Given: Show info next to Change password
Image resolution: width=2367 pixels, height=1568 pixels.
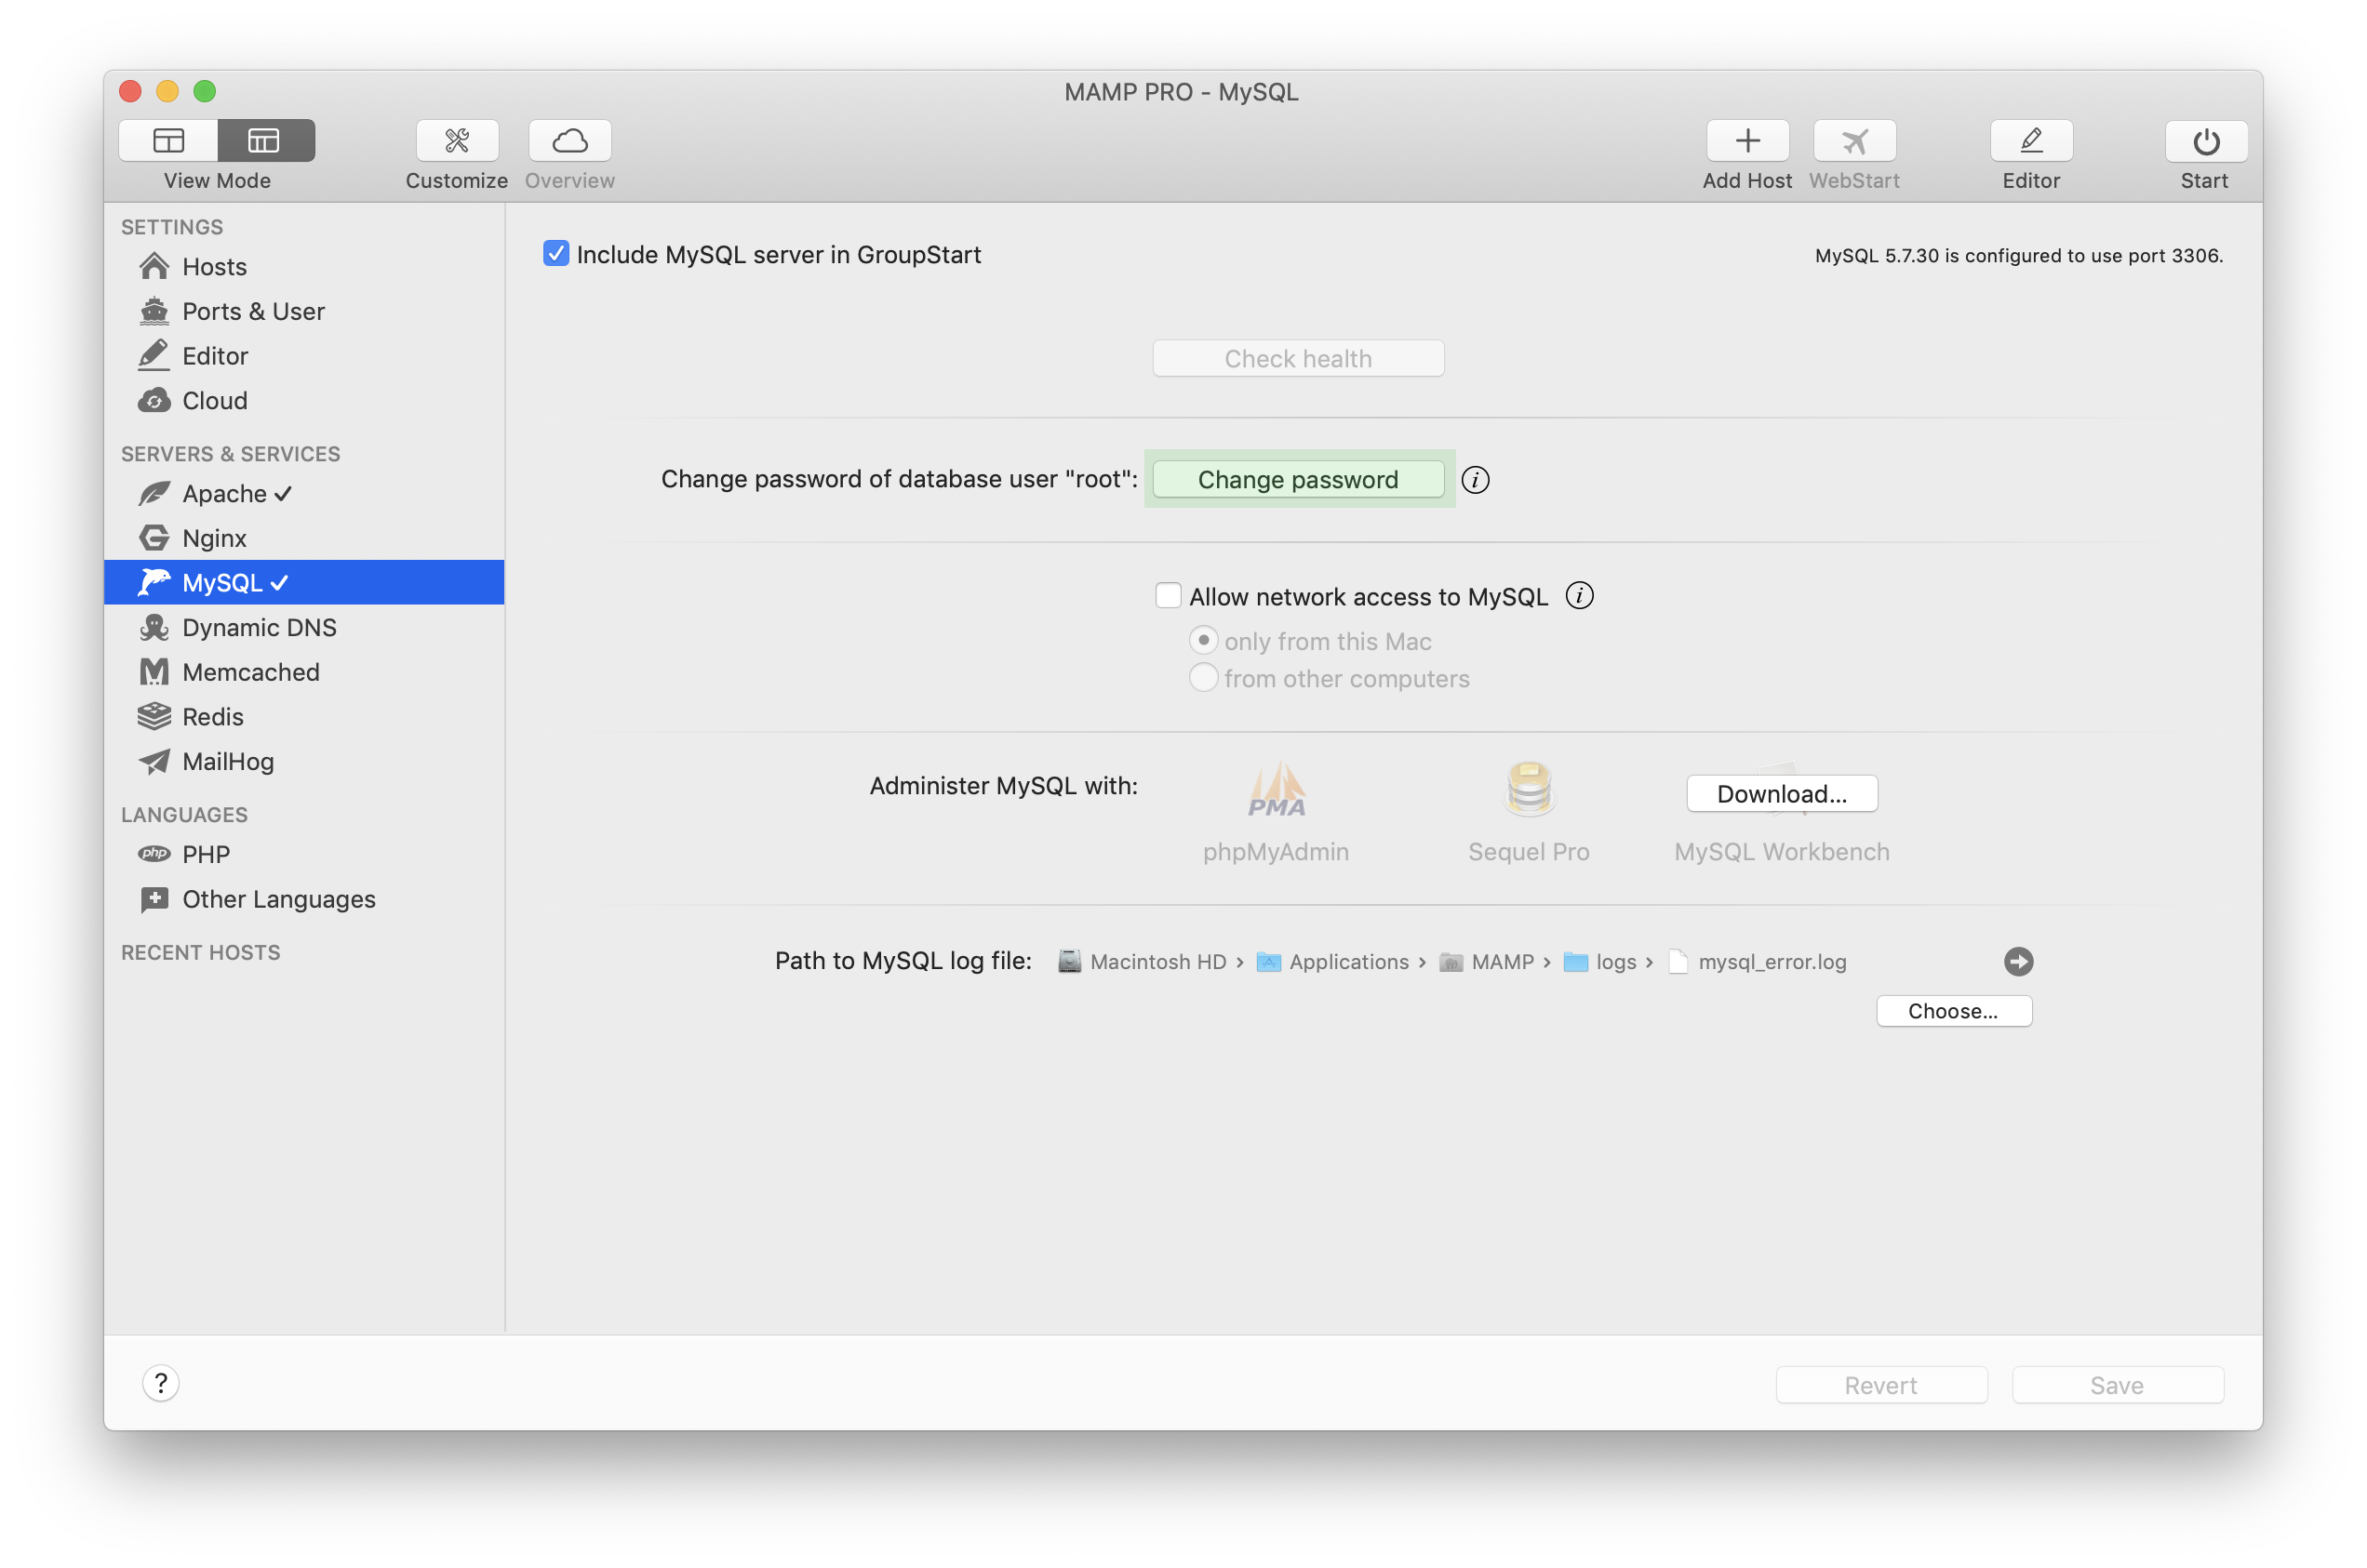Looking at the screenshot, I should [1475, 480].
